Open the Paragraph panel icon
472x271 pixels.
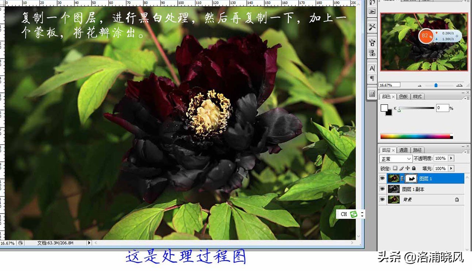pos(372,78)
